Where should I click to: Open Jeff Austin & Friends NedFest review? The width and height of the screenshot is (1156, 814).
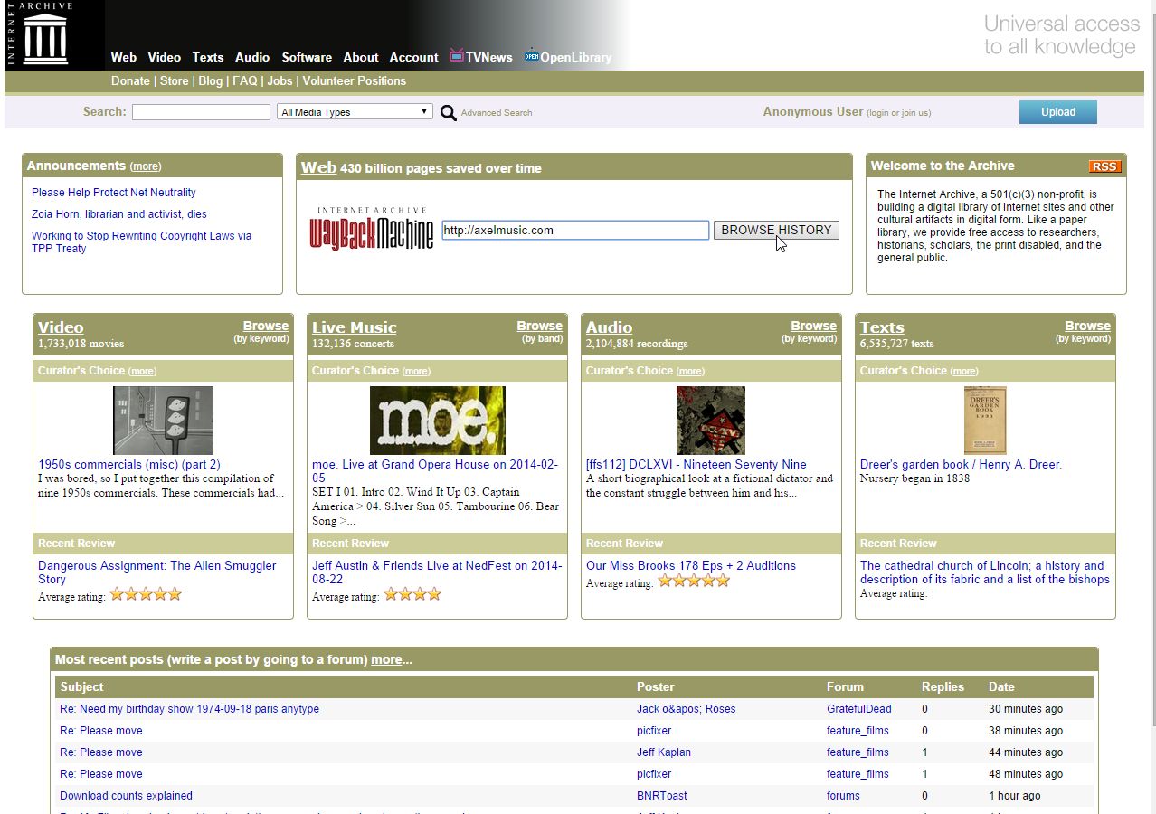point(437,573)
